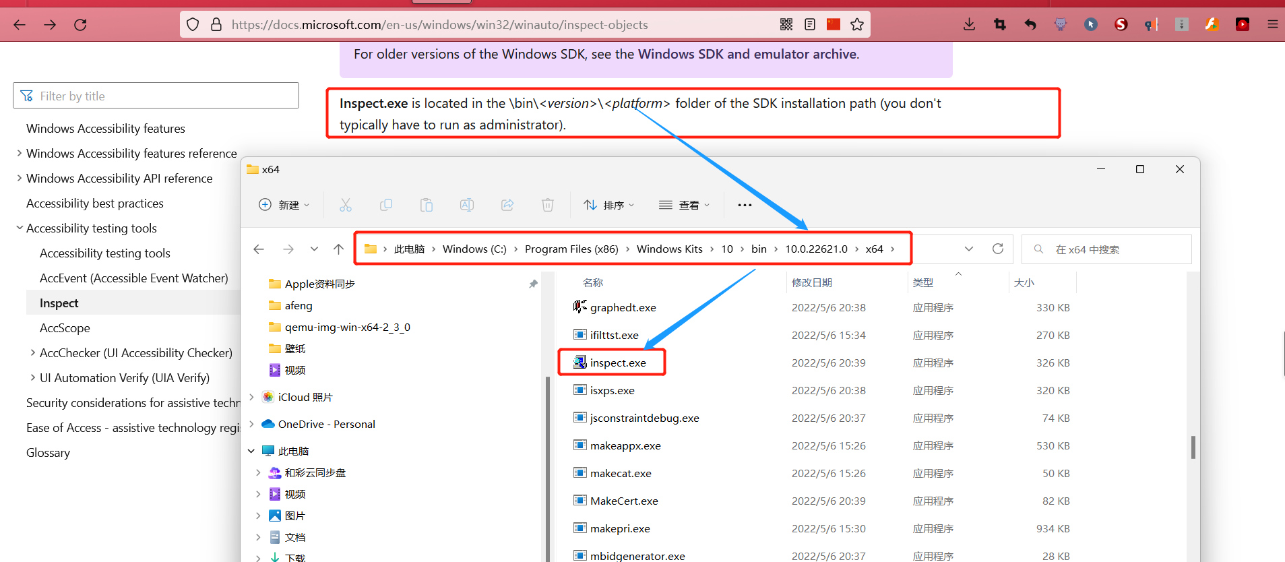
Task: Expand Windows Accessibility API reference
Action: point(20,178)
